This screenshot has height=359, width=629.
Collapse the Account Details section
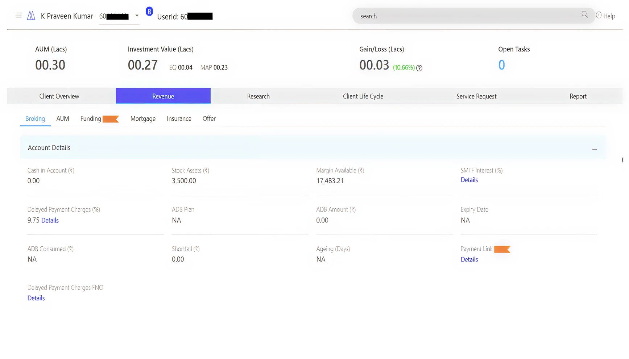click(594, 149)
